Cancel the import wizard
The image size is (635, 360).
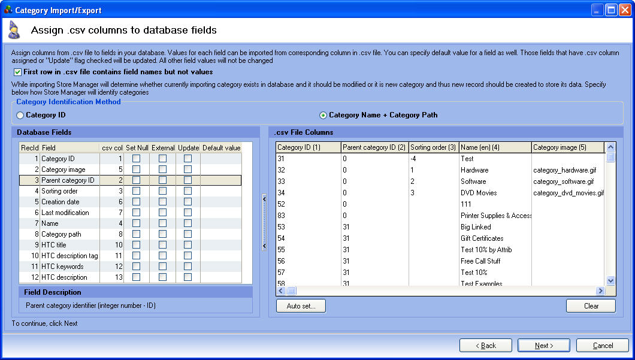click(602, 345)
